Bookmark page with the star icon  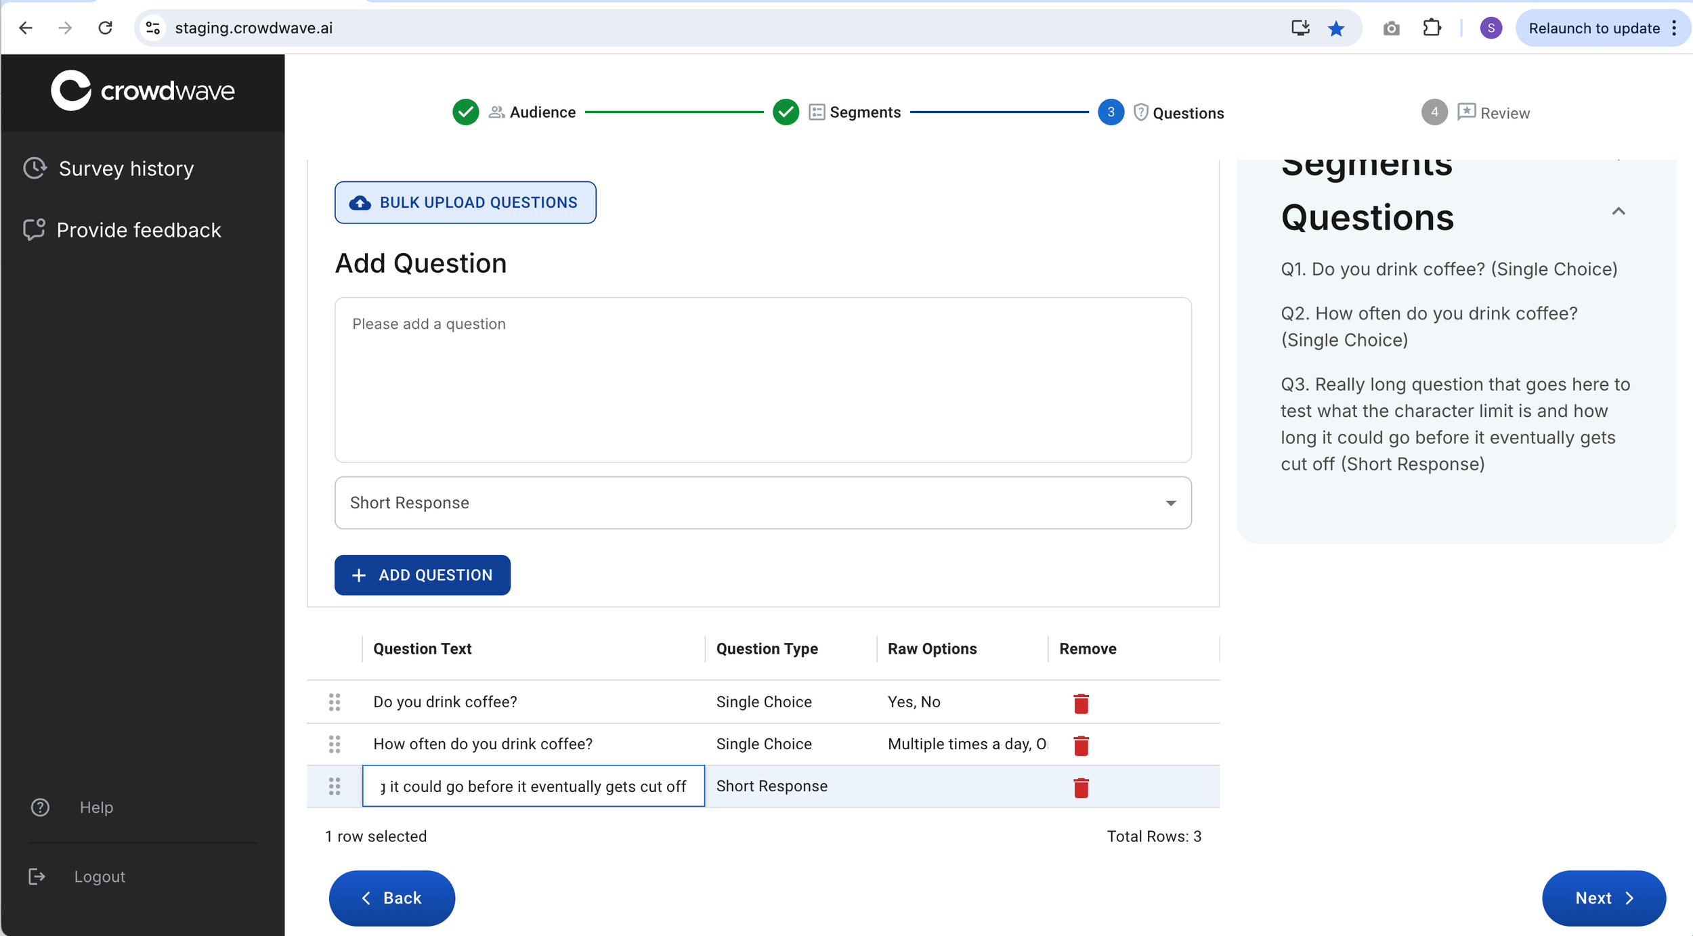coord(1336,28)
